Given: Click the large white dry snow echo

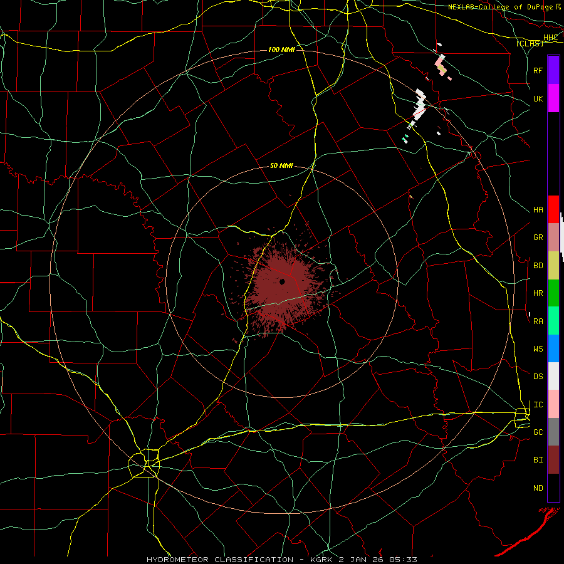Looking at the screenshot, I should [x=420, y=104].
